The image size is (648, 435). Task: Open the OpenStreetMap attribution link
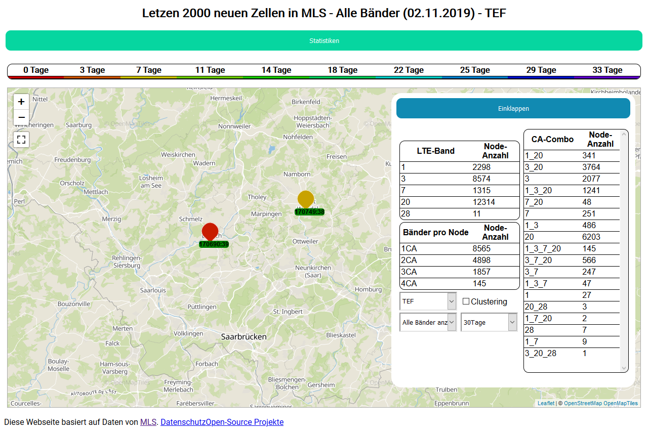[582, 403]
